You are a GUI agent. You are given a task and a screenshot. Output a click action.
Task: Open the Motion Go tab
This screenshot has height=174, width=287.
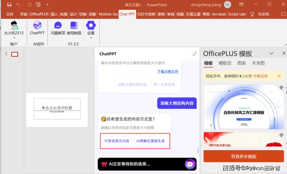108,14
